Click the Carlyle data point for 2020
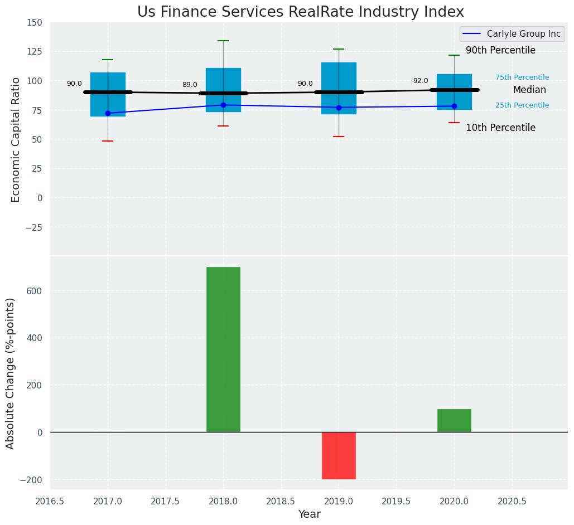Viewport: 574px width, 525px height. click(x=454, y=106)
